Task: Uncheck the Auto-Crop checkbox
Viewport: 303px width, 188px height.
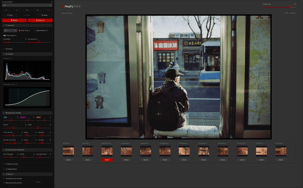Action: click(x=19, y=31)
